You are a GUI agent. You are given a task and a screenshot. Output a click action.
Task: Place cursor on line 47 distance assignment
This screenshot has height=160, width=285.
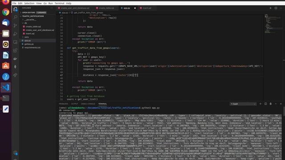(110, 75)
